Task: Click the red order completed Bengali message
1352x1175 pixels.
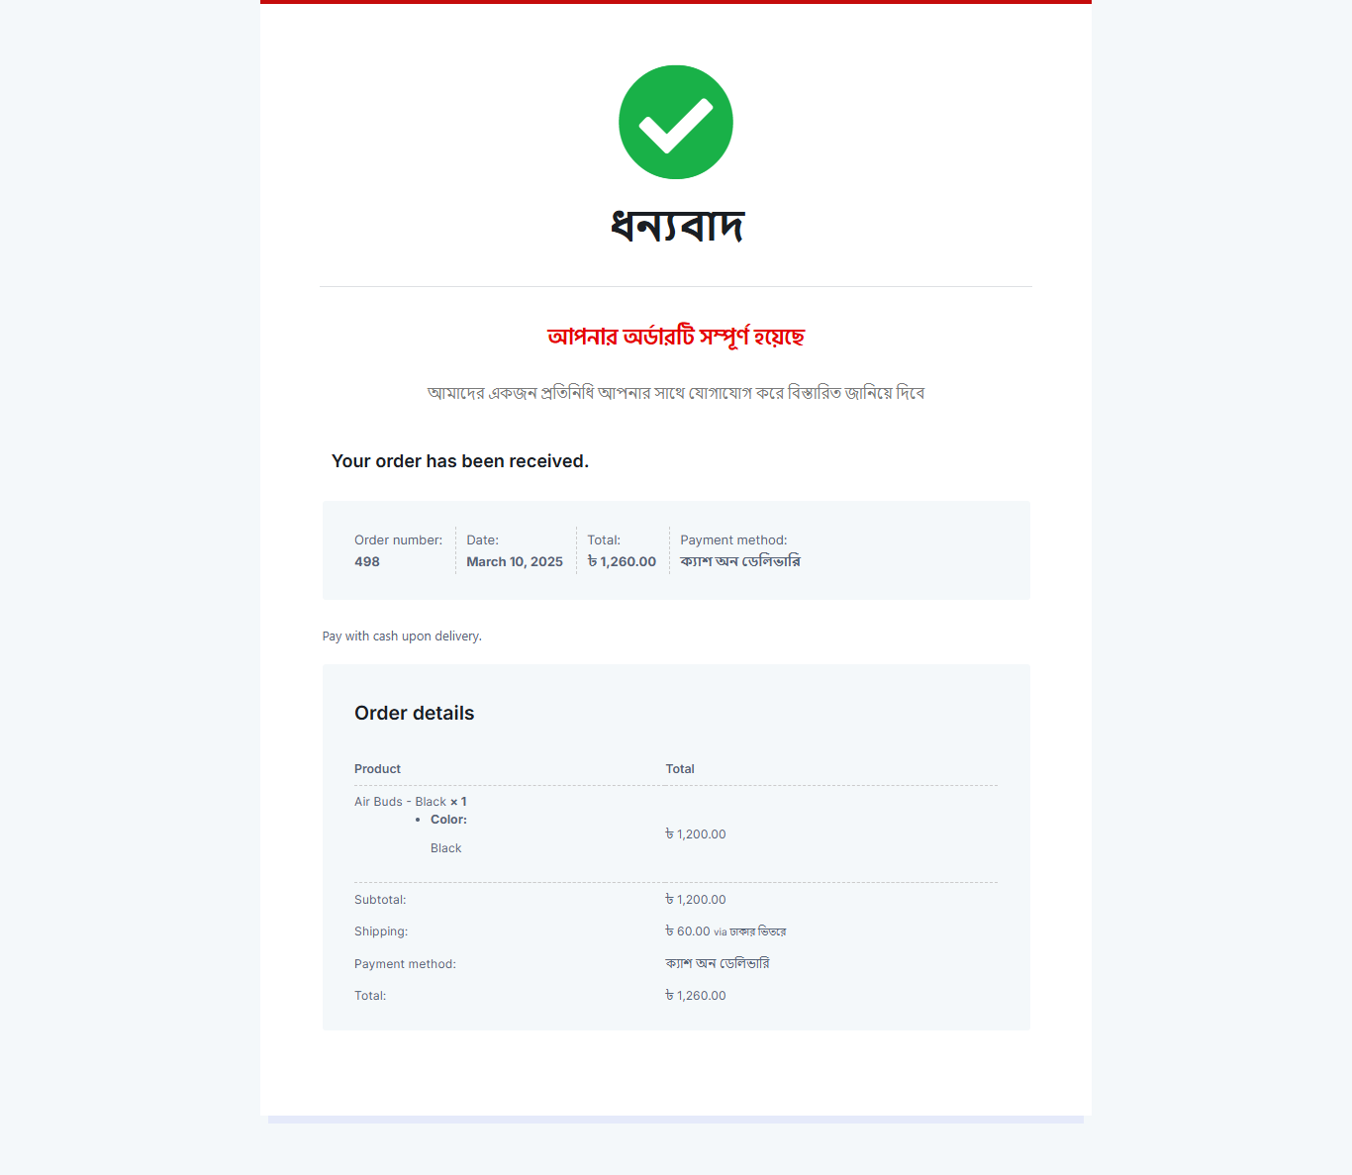Action: click(676, 337)
